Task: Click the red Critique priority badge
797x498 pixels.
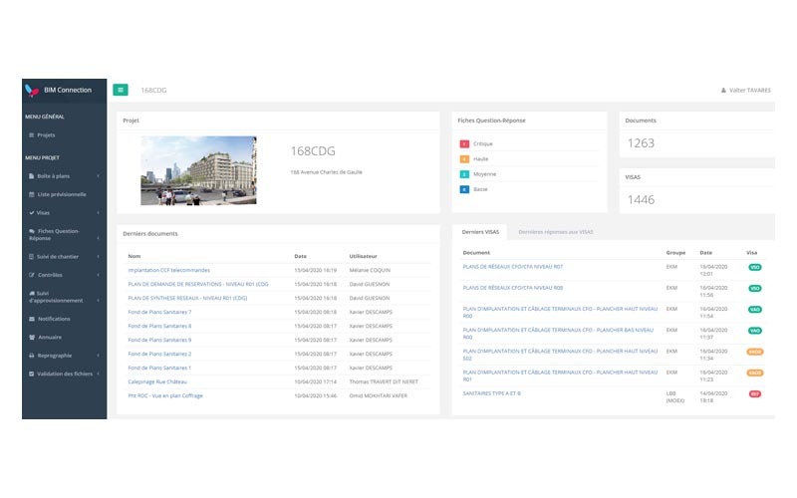Action: pos(464,144)
